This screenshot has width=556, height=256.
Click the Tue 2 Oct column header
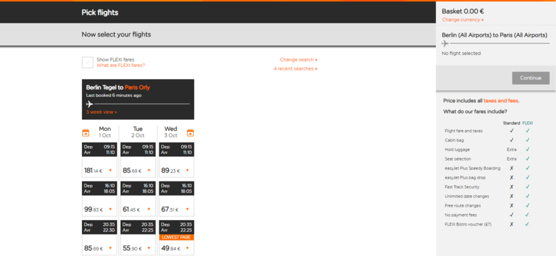pyautogui.click(x=138, y=132)
